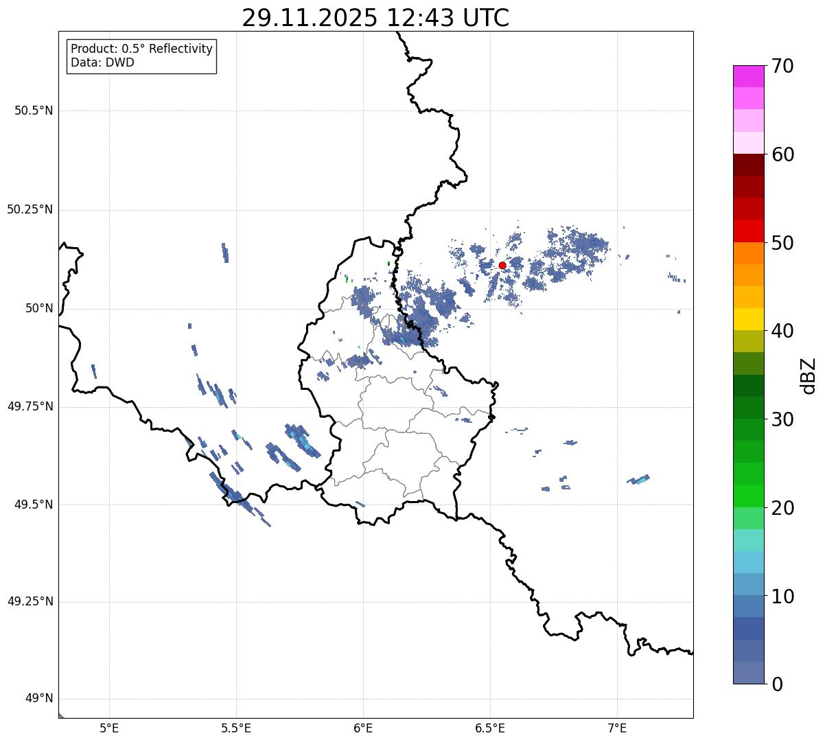Click the red radar site marker
Image resolution: width=825 pixels, height=742 pixels.
click(502, 266)
